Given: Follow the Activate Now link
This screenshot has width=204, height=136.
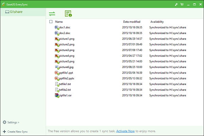Looking at the screenshot, I should point(126,131).
